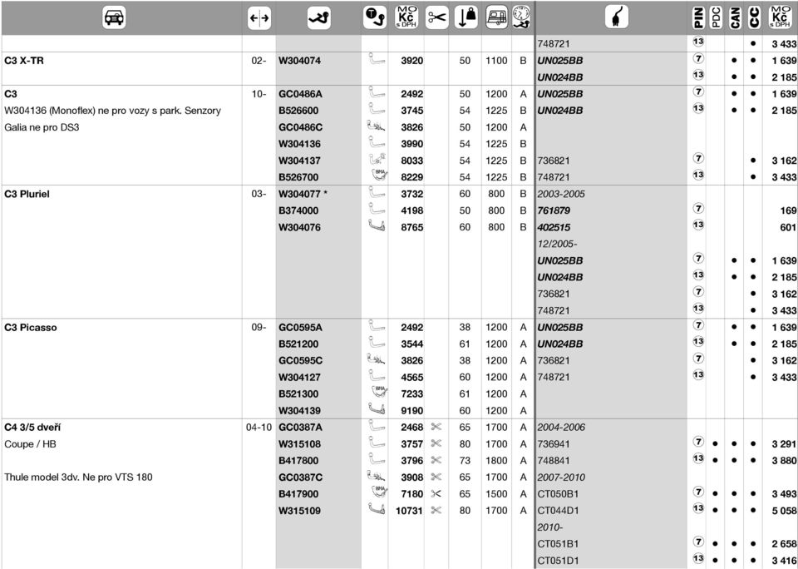798x569 pixels.
Task: Click part number W304077 *
Action: pyautogui.click(x=303, y=194)
